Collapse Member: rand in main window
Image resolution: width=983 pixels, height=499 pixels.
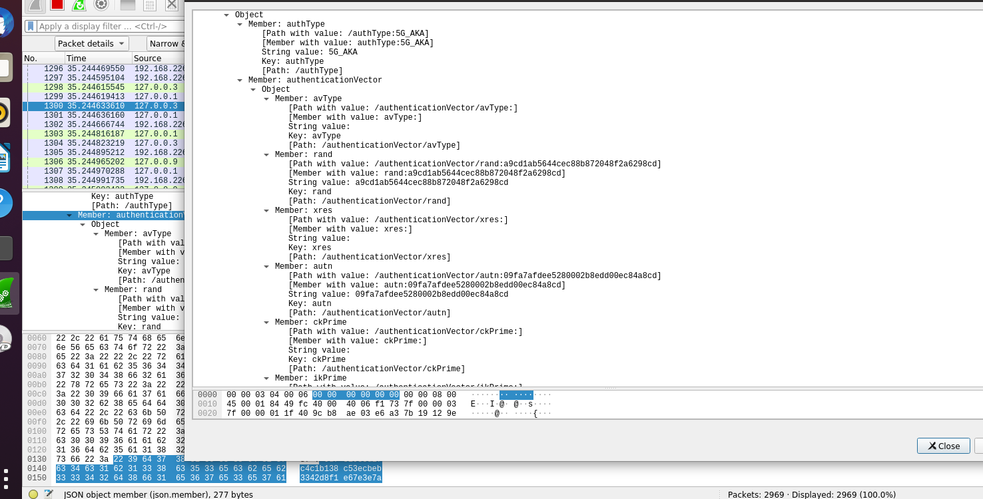tap(97, 289)
